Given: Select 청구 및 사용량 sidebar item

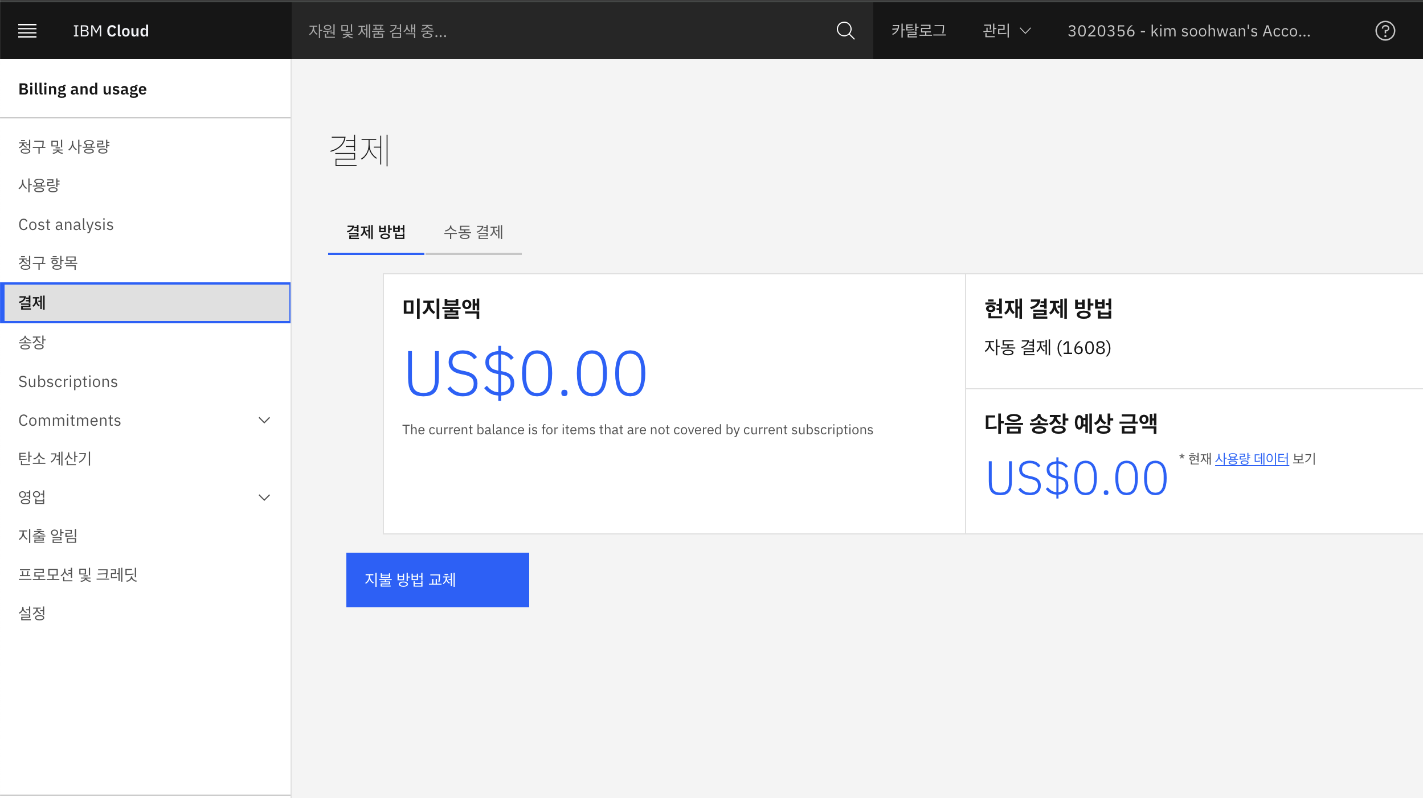Looking at the screenshot, I should click(64, 147).
